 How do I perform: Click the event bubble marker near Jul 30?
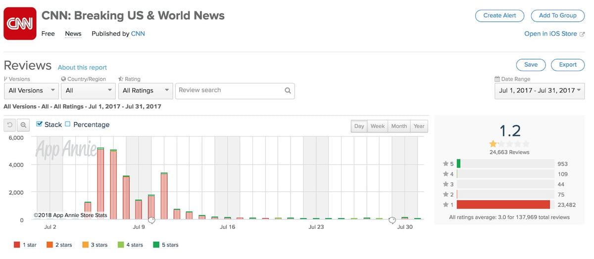point(392,220)
